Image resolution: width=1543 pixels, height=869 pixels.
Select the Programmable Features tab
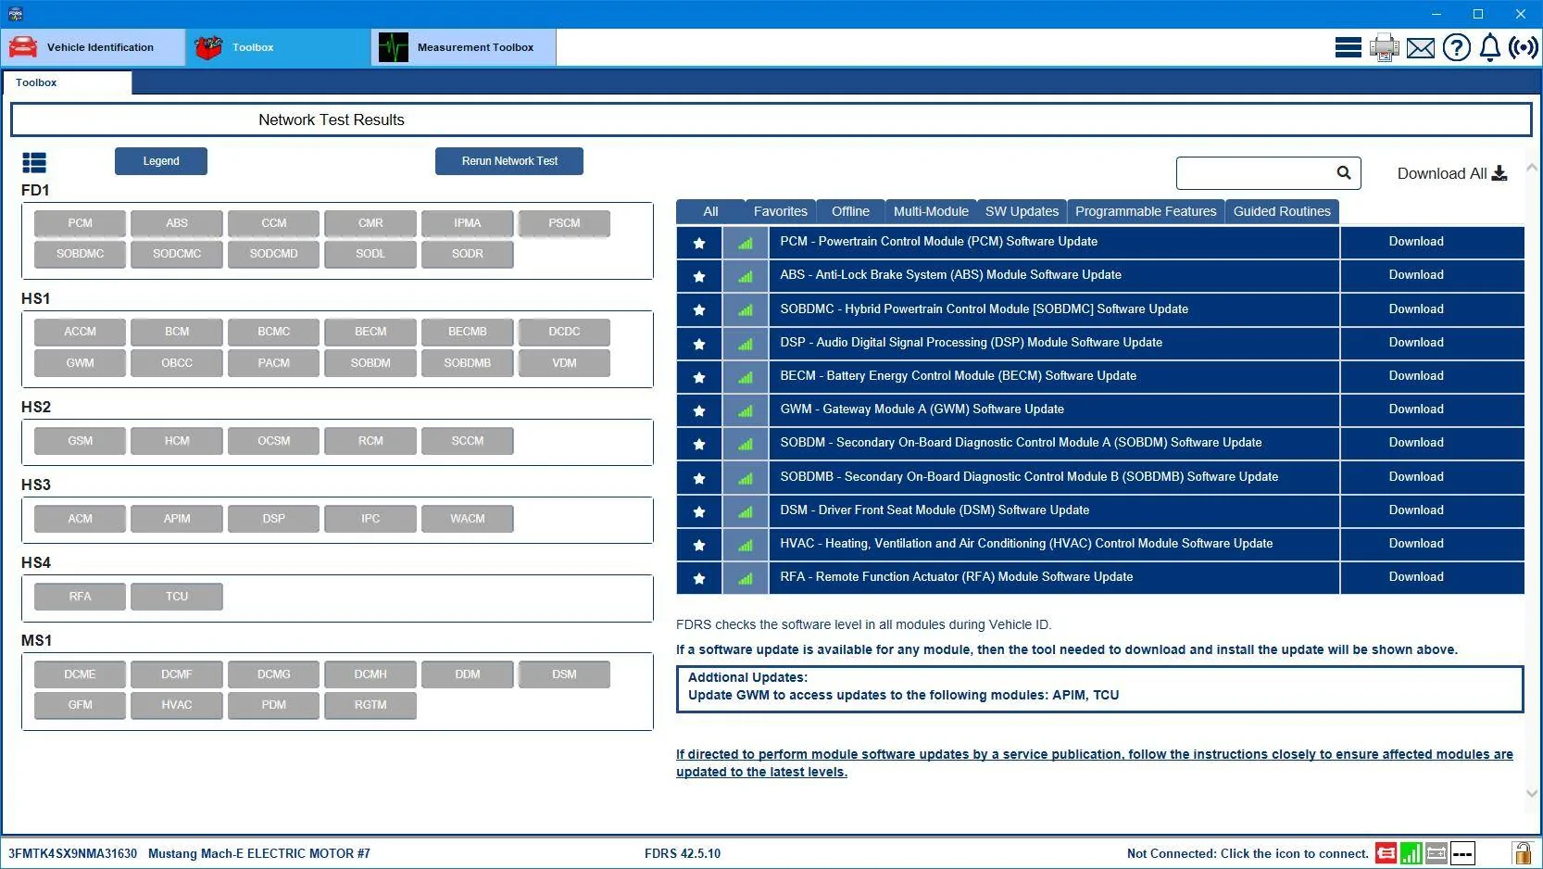(x=1146, y=211)
